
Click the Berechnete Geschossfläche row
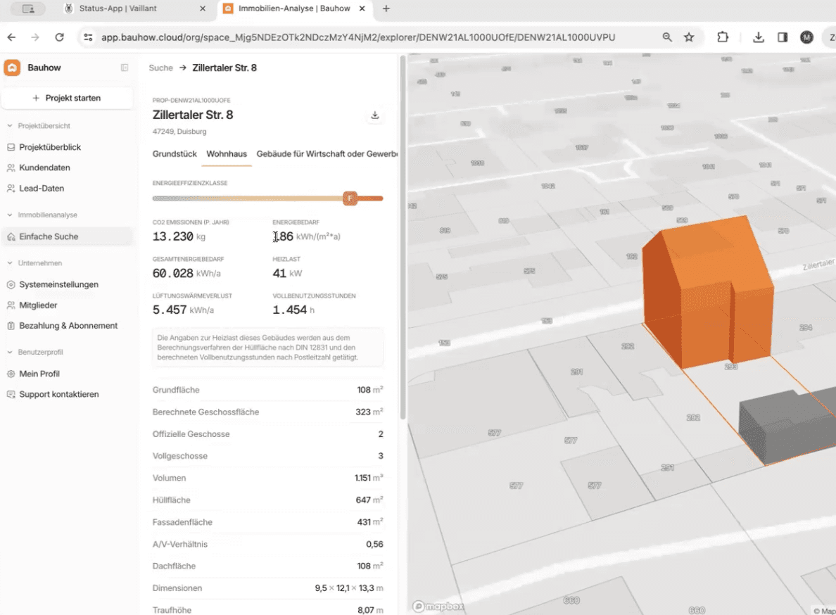tap(267, 412)
